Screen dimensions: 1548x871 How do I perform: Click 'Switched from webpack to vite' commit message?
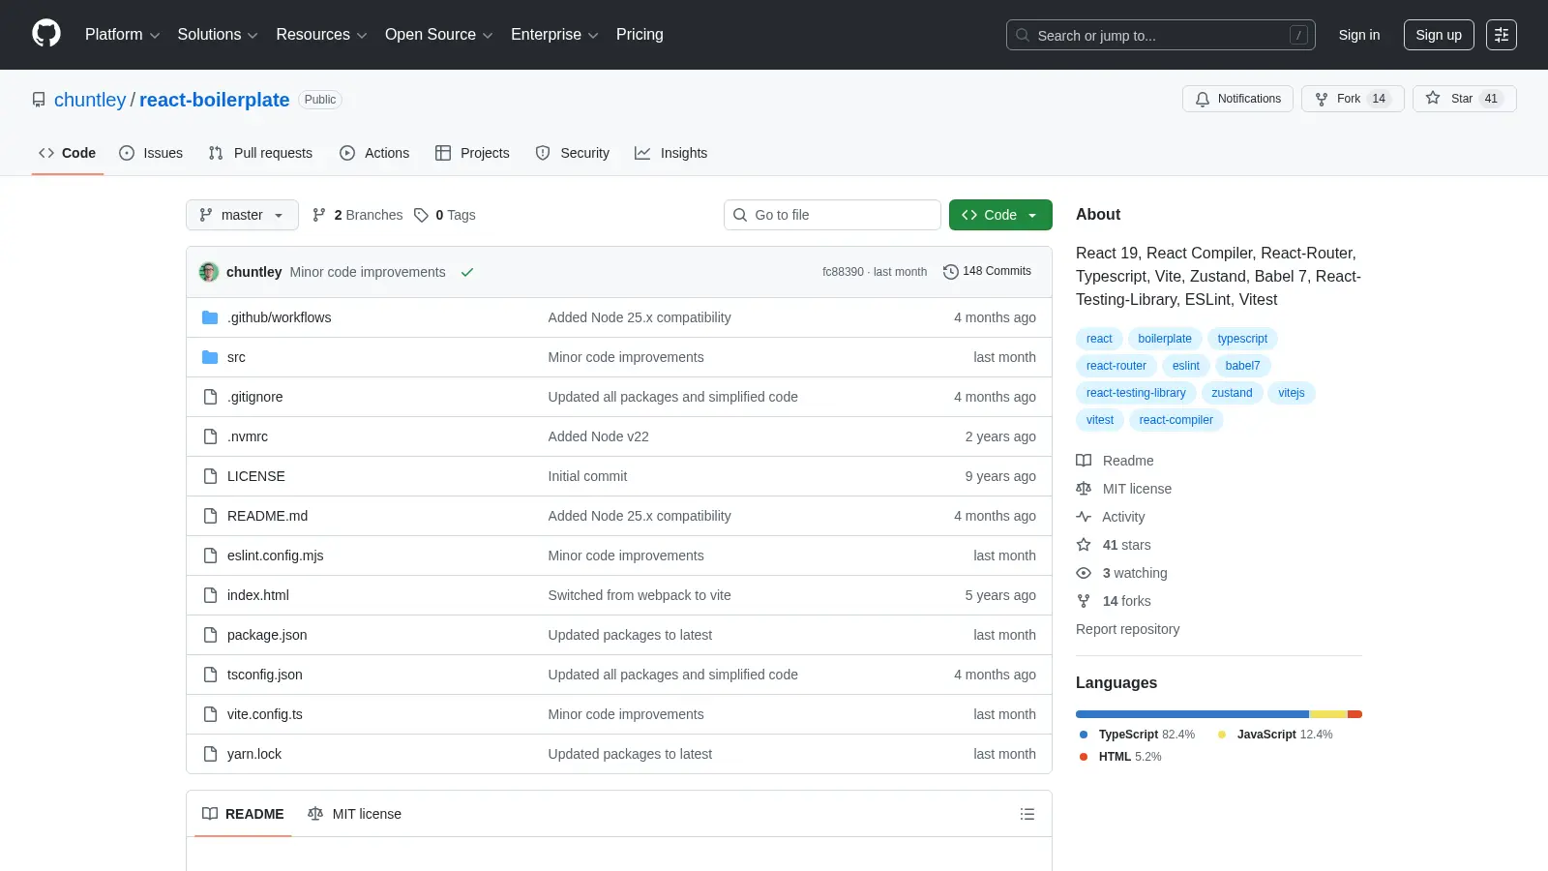640,595
